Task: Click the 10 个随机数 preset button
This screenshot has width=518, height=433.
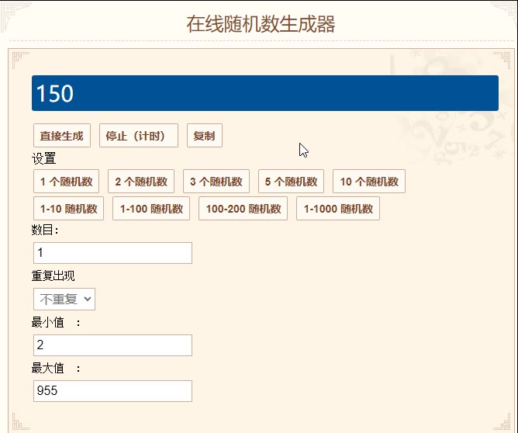Action: pos(369,182)
